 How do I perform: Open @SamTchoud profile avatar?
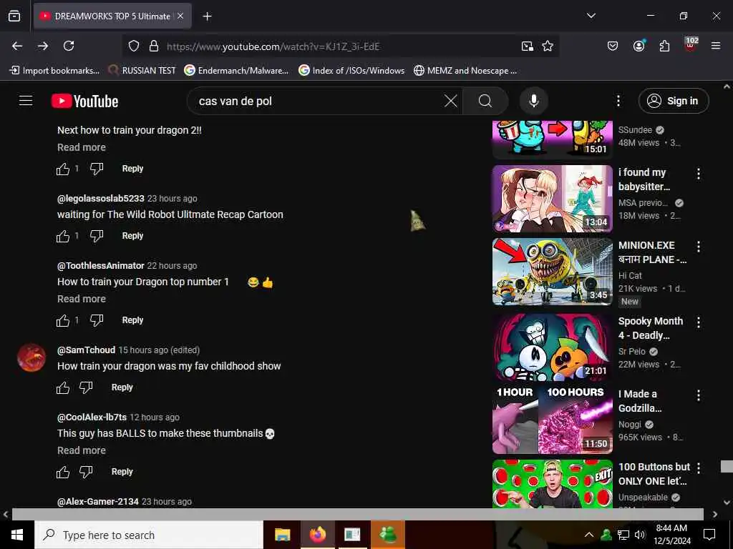coord(31,357)
